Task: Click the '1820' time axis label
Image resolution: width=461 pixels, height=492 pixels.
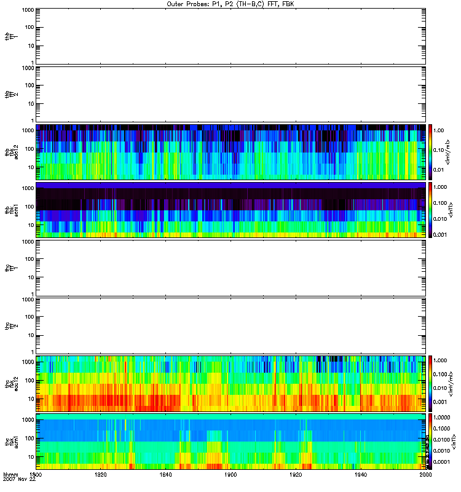Action: [x=100, y=474]
